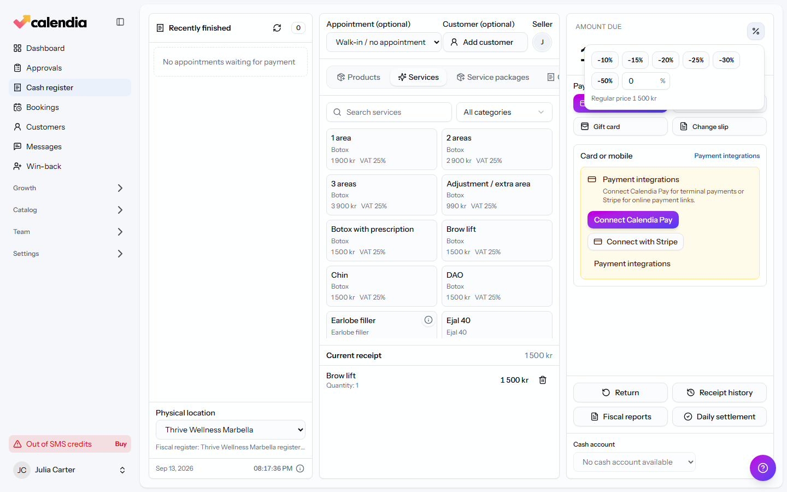The image size is (787, 492).
Task: Expand the Catalog section
Action: click(70, 210)
